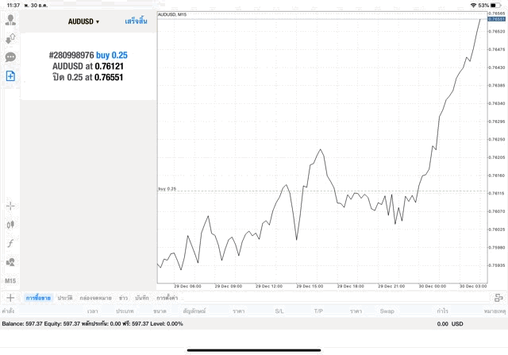The width and height of the screenshot is (508, 355).
Task: Click the '30 Dec 00:00' time label
Action: tap(432, 286)
